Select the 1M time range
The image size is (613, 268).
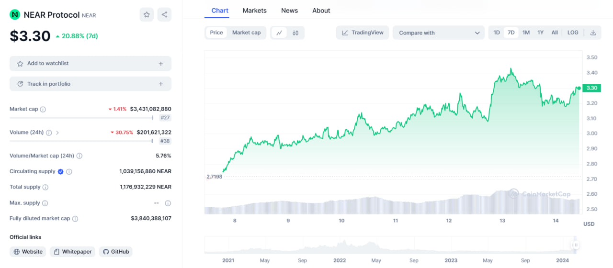pos(526,33)
